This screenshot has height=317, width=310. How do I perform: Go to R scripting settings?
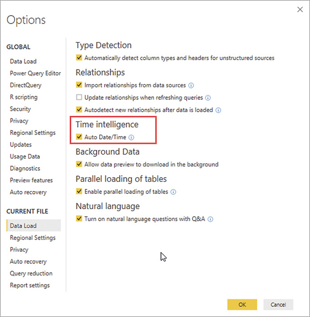point(24,97)
